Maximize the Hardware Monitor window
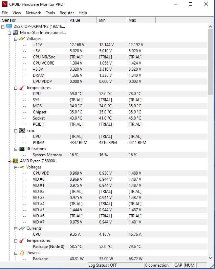The height and width of the screenshot is (269, 215). (x=191, y=4)
